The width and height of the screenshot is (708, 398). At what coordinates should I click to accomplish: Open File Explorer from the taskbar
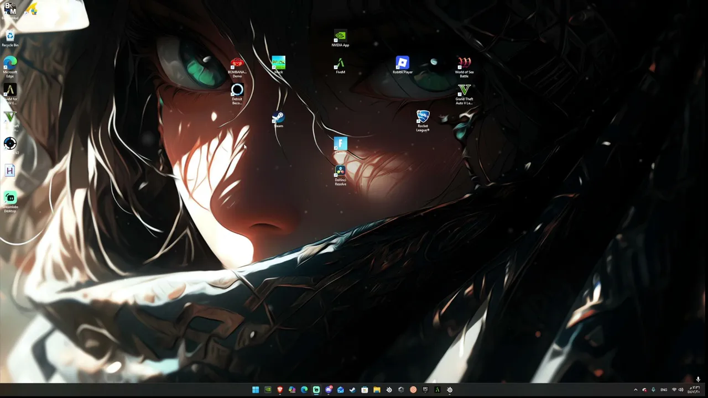pos(377,390)
